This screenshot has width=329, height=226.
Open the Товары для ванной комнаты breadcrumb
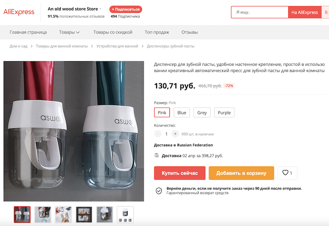tap(62, 46)
